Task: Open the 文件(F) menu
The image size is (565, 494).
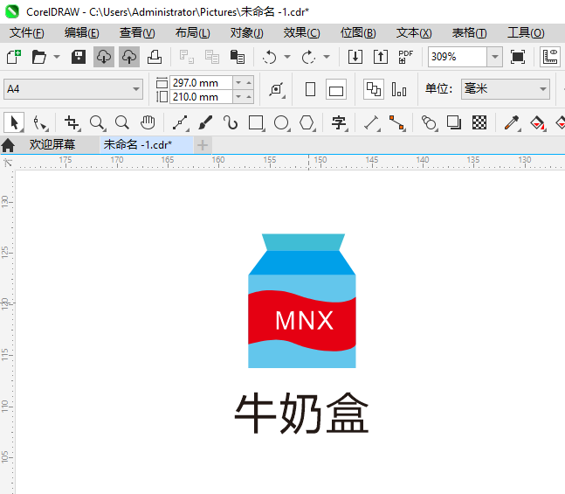Action: coord(27,33)
